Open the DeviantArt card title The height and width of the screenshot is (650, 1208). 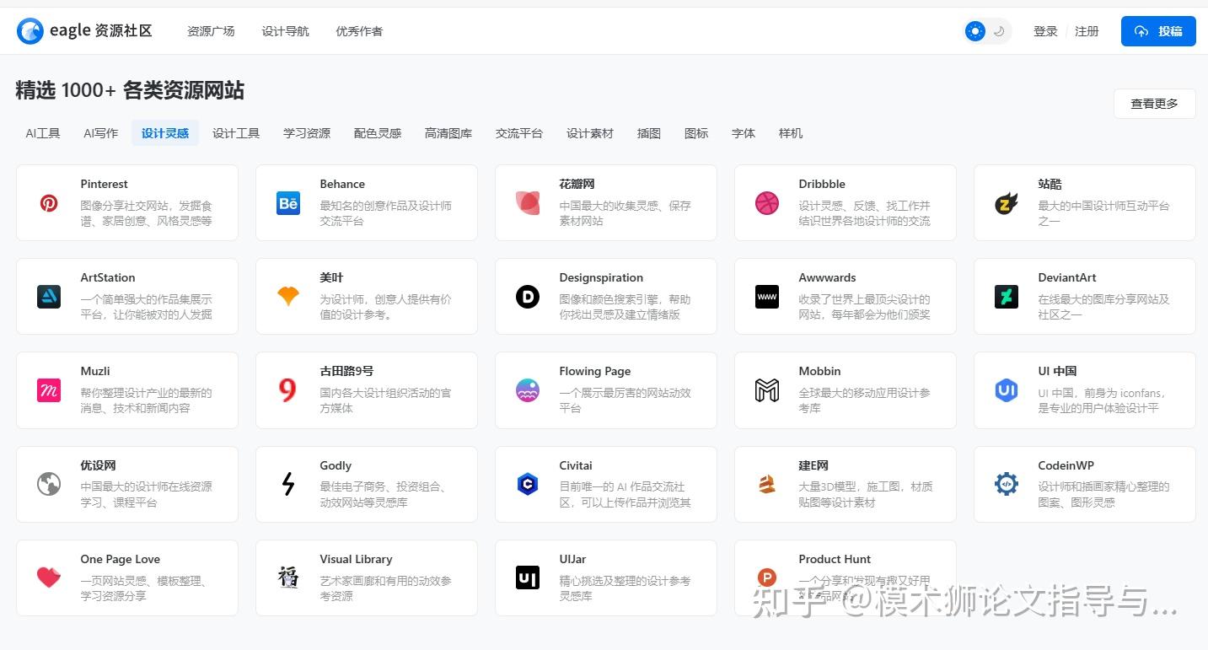[1067, 277]
